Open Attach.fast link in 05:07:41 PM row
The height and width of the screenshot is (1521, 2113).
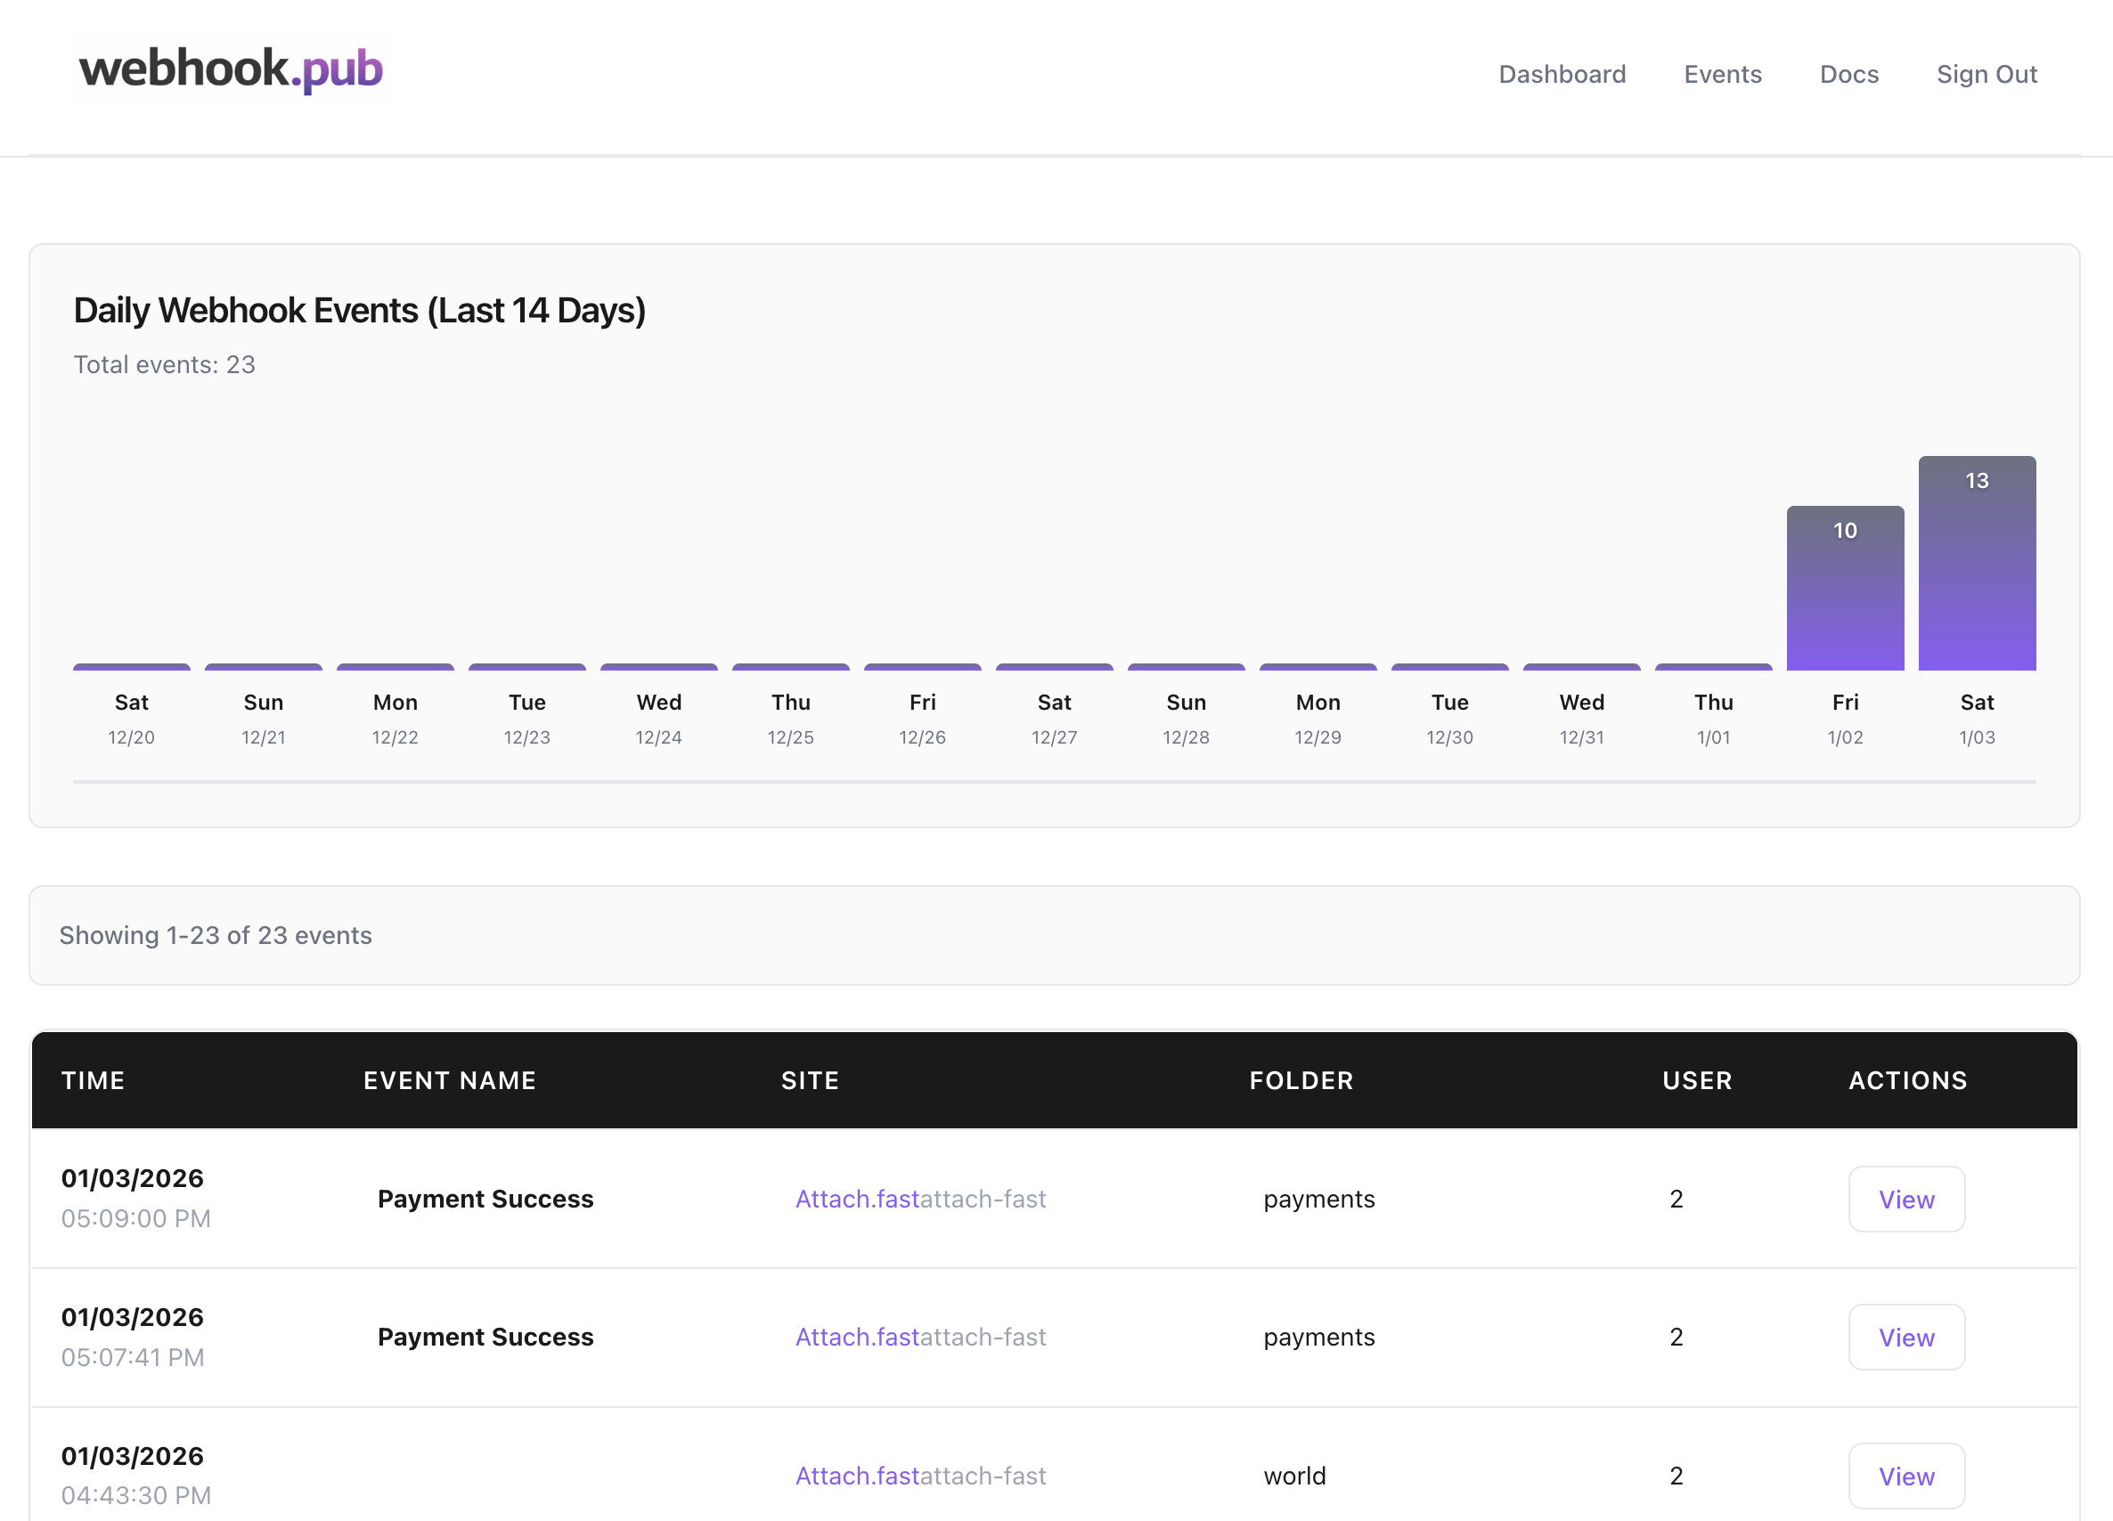(x=857, y=1337)
